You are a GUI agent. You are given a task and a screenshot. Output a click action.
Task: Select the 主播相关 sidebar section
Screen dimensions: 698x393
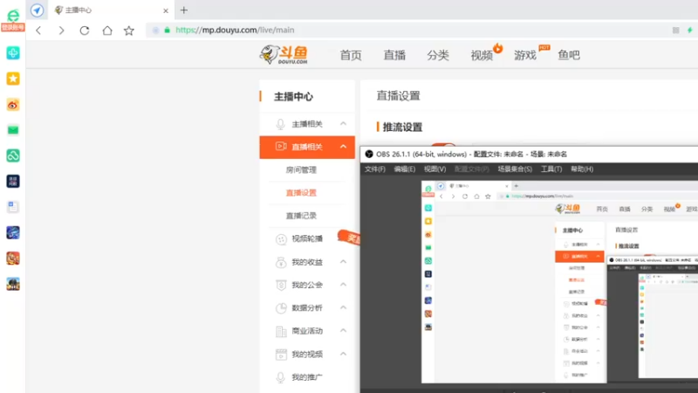coord(307,124)
